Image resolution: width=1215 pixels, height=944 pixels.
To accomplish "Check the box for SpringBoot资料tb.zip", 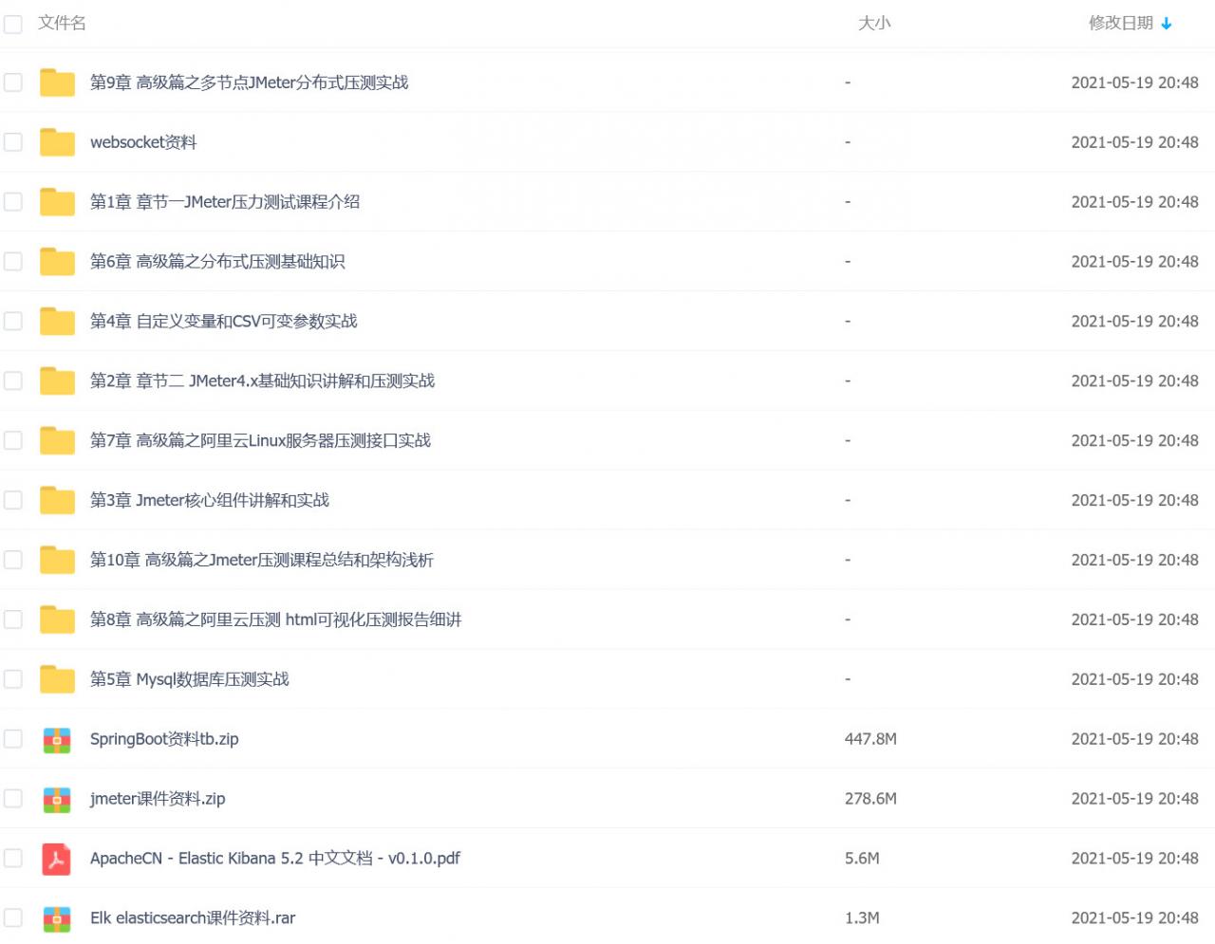I will pos(12,739).
